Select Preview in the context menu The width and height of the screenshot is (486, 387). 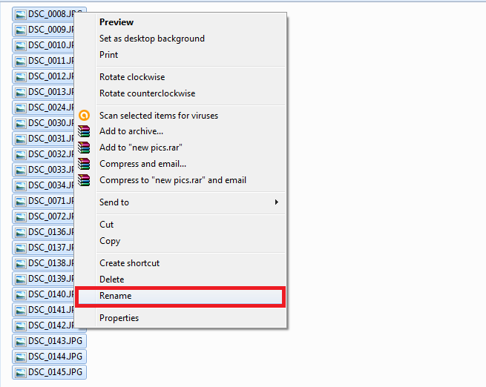point(116,22)
